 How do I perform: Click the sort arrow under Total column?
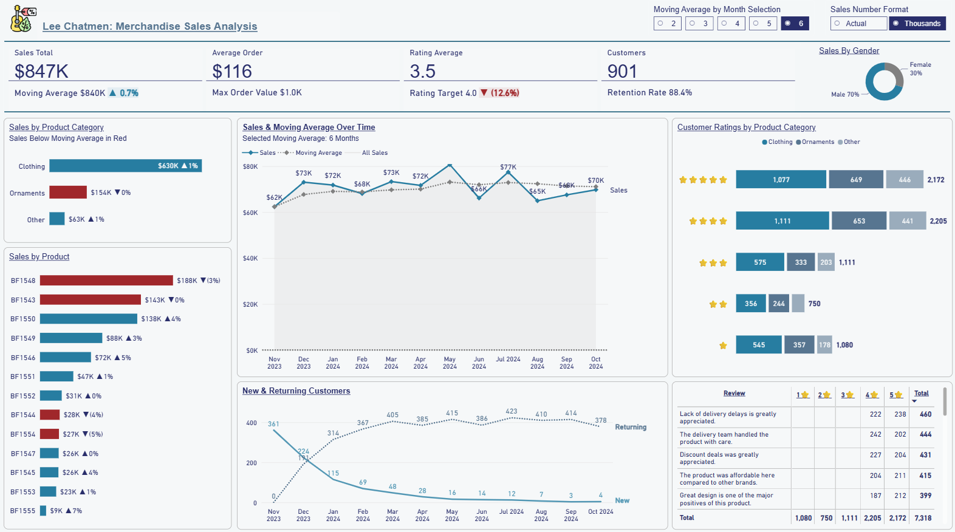pyautogui.click(x=914, y=401)
